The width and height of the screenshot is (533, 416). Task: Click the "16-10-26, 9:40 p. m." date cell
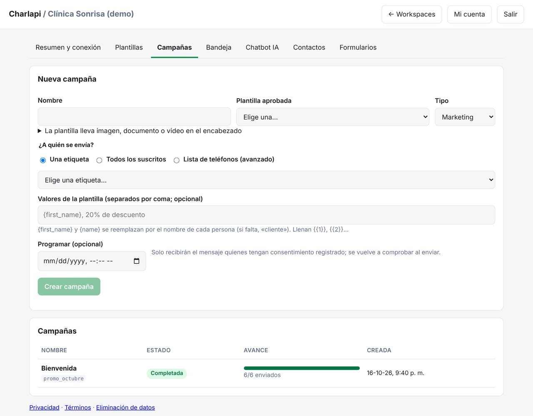point(396,373)
